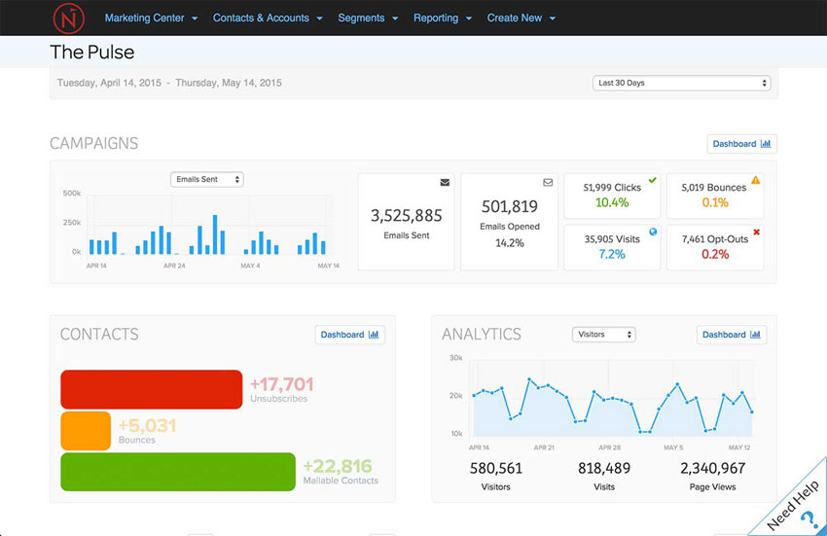Click the green checkmark on Clicks card

pyautogui.click(x=652, y=180)
